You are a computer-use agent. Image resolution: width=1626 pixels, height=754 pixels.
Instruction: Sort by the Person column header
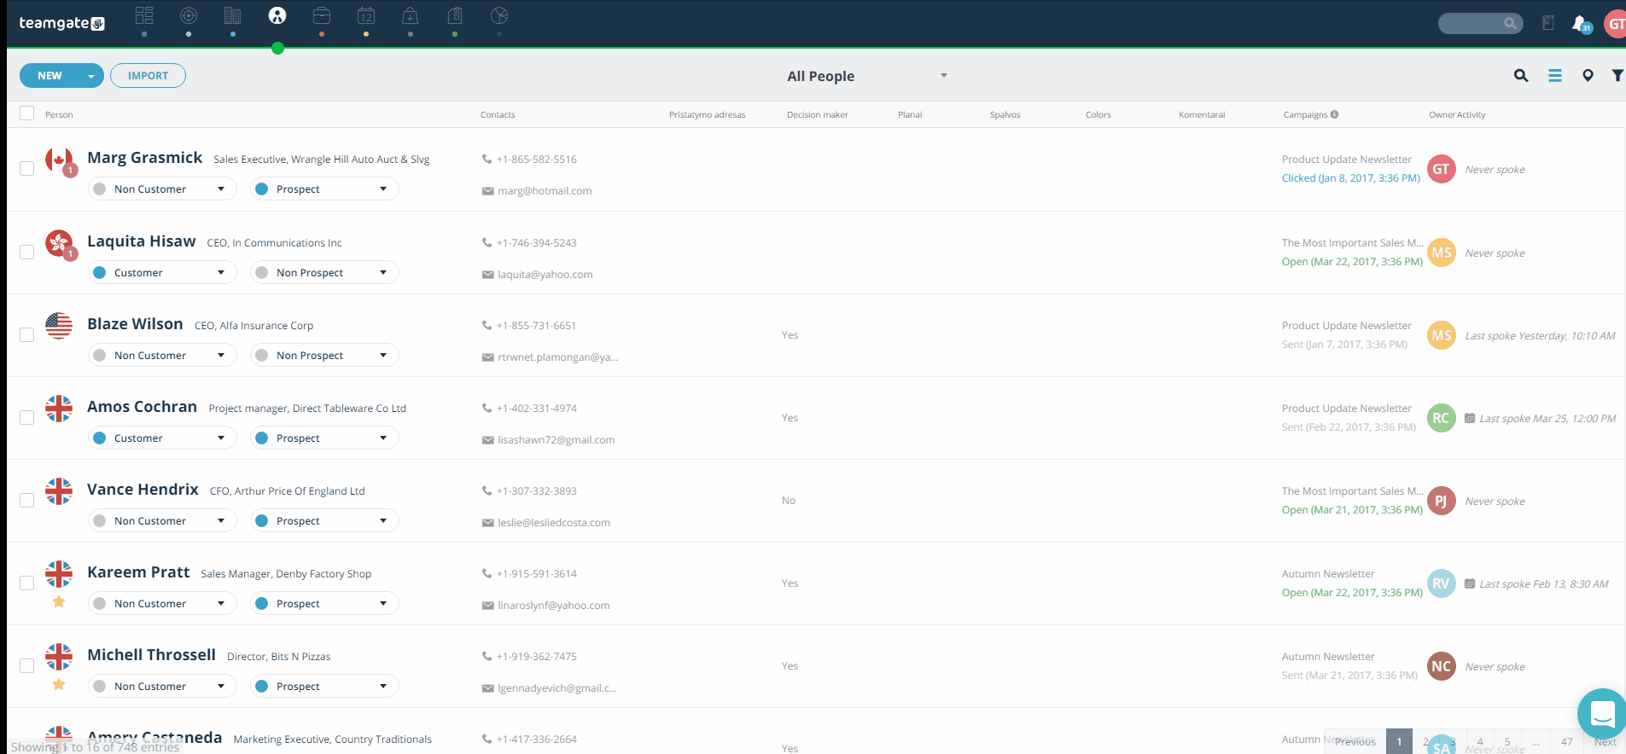[x=59, y=114]
